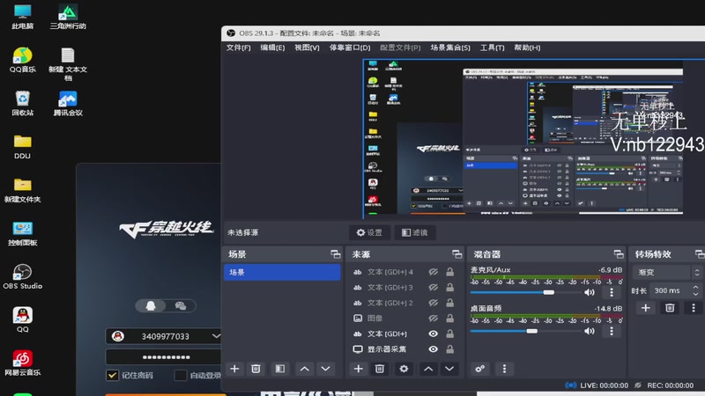This screenshot has height=396, width=705.
Task: Open source properties gear icon
Action: [404, 369]
